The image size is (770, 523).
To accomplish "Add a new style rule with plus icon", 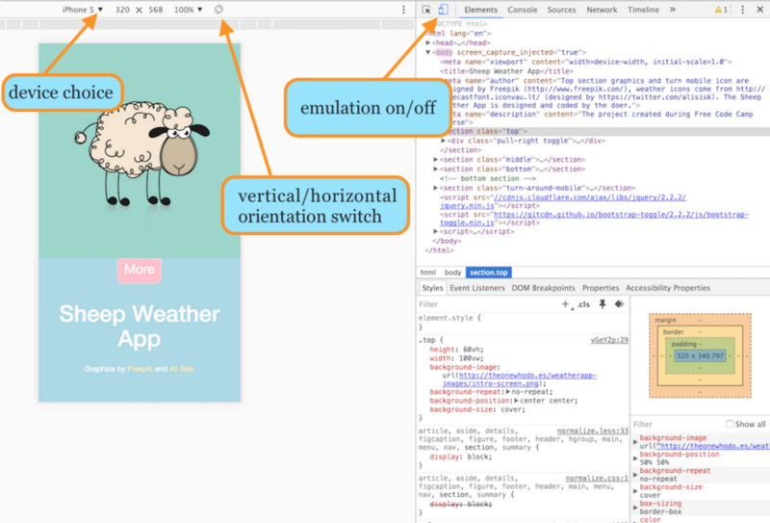I will (565, 304).
